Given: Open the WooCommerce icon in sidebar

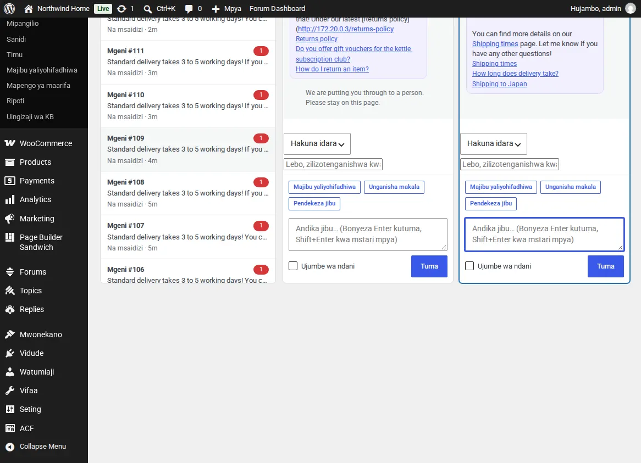Looking at the screenshot, I should pos(10,143).
